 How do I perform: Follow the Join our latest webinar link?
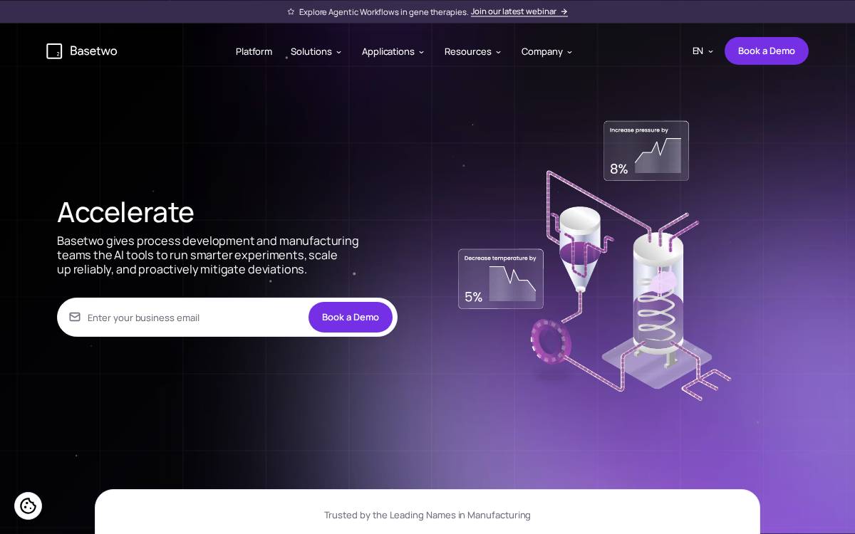[x=519, y=11]
